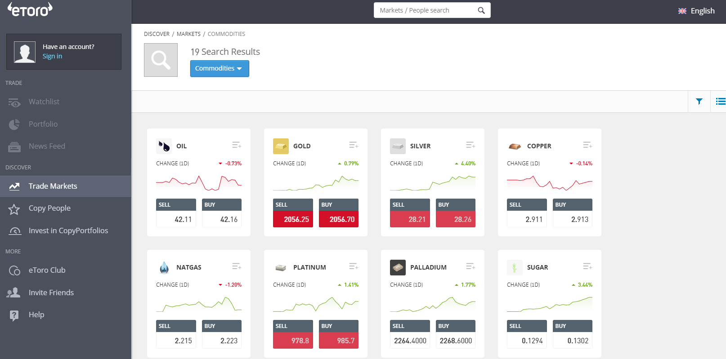Add SUGAR to watchlist icon
This screenshot has height=359, width=726.
(587, 266)
